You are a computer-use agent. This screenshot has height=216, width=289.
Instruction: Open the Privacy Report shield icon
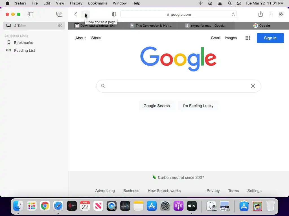tap(114, 14)
